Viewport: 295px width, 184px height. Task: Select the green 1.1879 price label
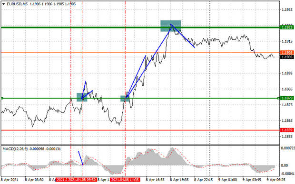point(287,98)
